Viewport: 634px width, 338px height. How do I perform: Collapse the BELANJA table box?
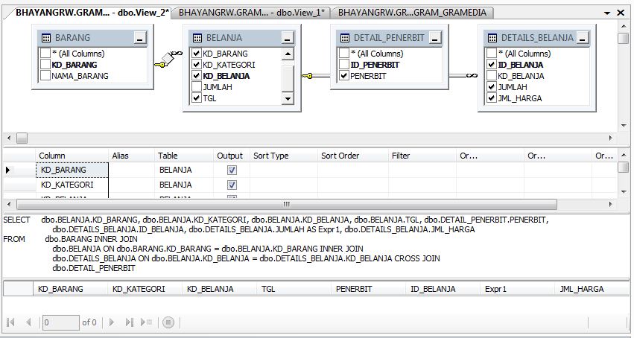(288, 39)
